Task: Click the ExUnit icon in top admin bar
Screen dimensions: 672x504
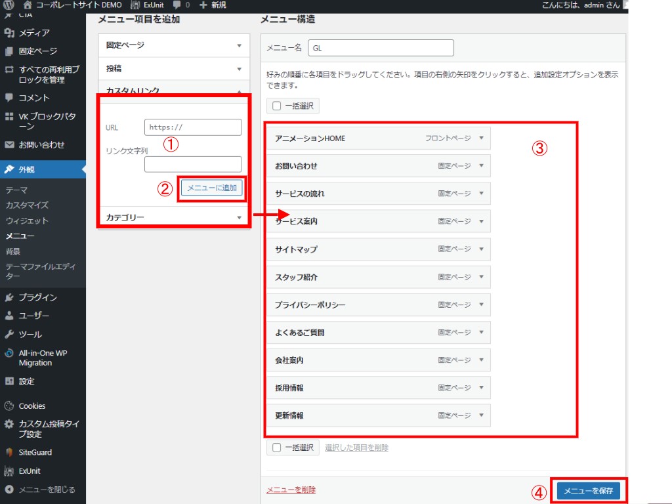Action: 135,5
